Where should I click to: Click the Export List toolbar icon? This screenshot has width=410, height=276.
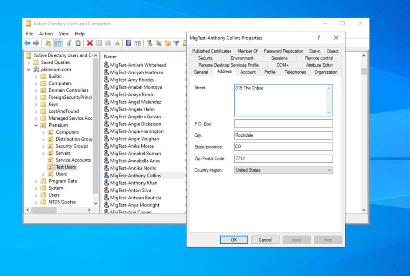pos(116,43)
